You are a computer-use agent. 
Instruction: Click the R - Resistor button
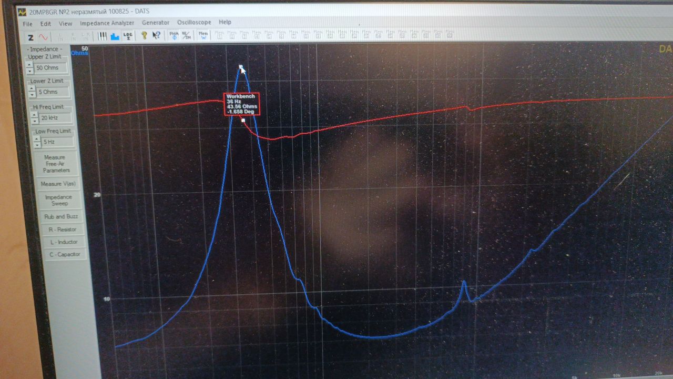(x=63, y=230)
